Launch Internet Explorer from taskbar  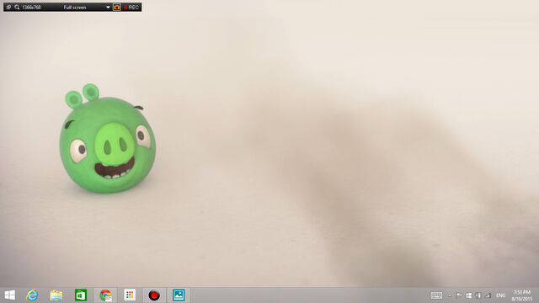click(x=32, y=295)
